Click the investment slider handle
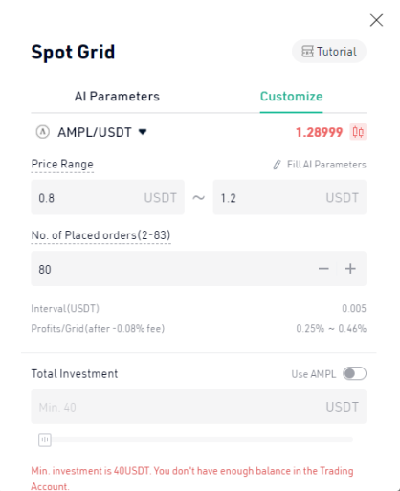The height and width of the screenshot is (491, 400). (45, 439)
